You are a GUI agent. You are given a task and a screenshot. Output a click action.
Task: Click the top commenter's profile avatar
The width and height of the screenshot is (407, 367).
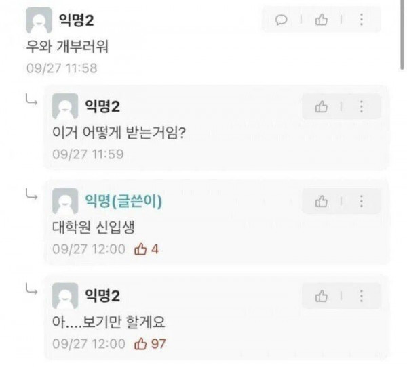click(38, 21)
